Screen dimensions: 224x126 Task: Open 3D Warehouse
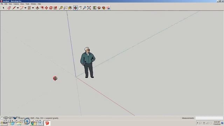(x=99, y=8)
